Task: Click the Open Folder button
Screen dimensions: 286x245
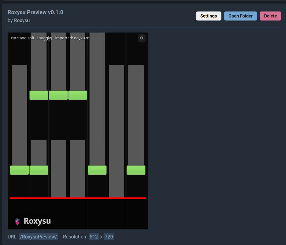Action: click(x=240, y=16)
